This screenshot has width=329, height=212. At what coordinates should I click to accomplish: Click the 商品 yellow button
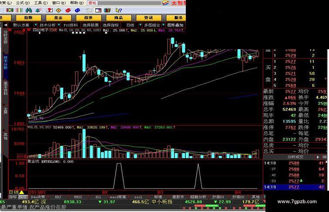118,18
